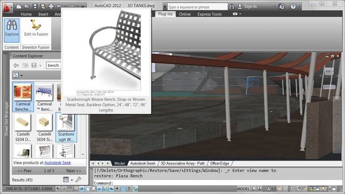Click the annotation scale 1:1 button
Screen dimensions: 345x194
[272, 189]
